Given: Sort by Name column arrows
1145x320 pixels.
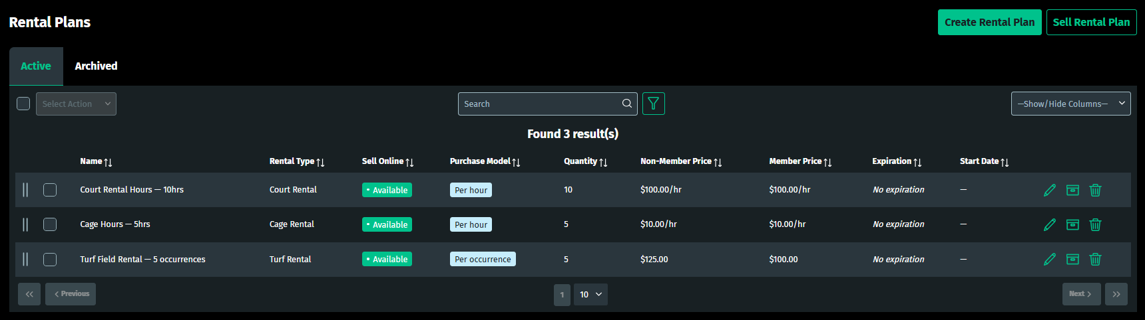Looking at the screenshot, I should tap(108, 162).
